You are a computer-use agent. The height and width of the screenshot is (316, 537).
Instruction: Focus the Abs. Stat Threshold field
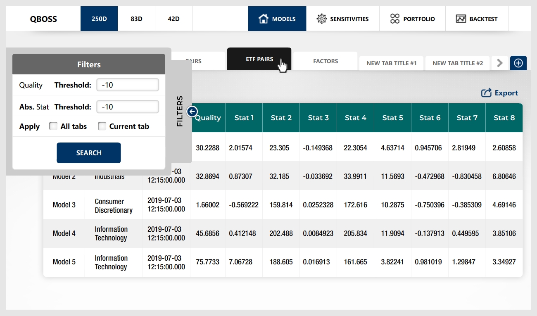point(128,107)
